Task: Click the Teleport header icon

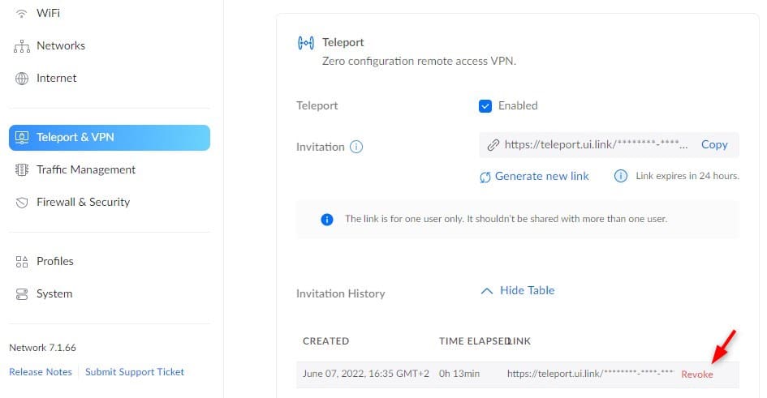Action: 306,43
